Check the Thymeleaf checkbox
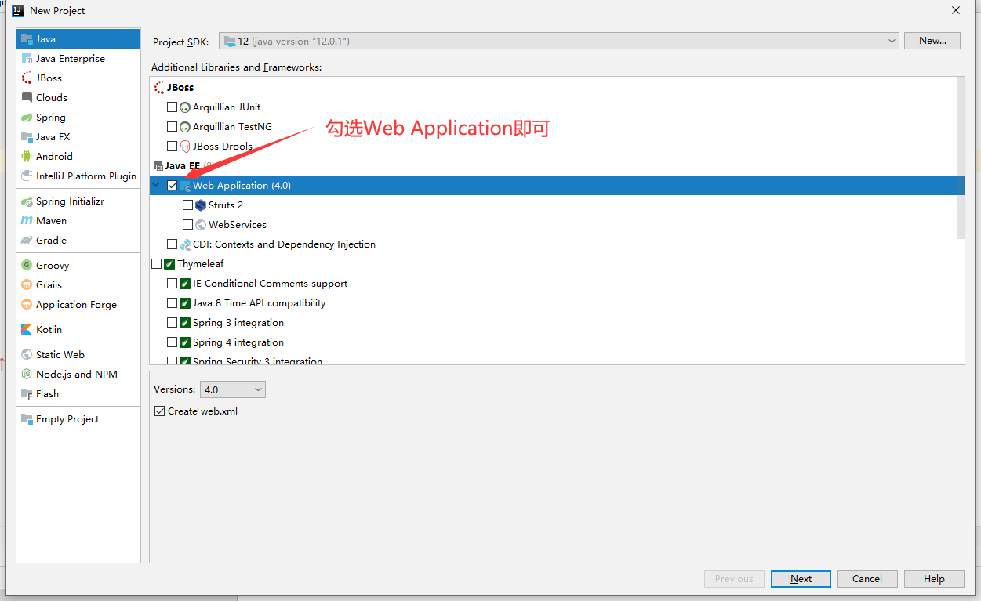This screenshot has height=601, width=981. pos(156,264)
